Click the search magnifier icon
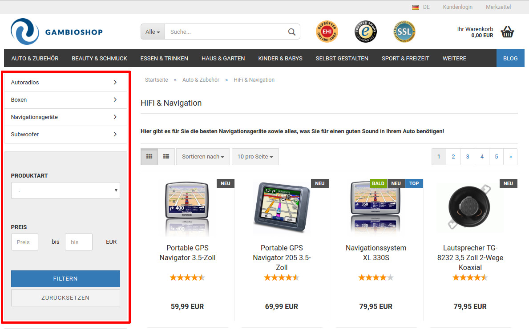 pyautogui.click(x=291, y=32)
